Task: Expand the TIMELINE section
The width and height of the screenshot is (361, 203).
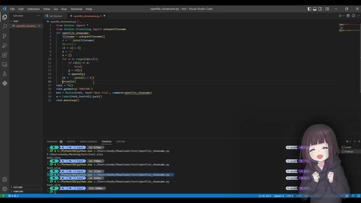Action: pyautogui.click(x=18, y=191)
